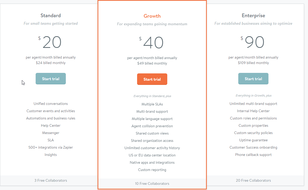Select the orange Growth plan heading

point(152,16)
